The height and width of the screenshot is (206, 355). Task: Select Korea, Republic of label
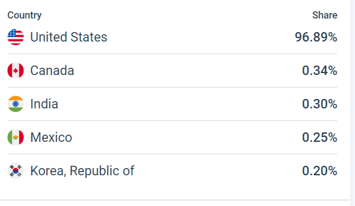pos(82,171)
